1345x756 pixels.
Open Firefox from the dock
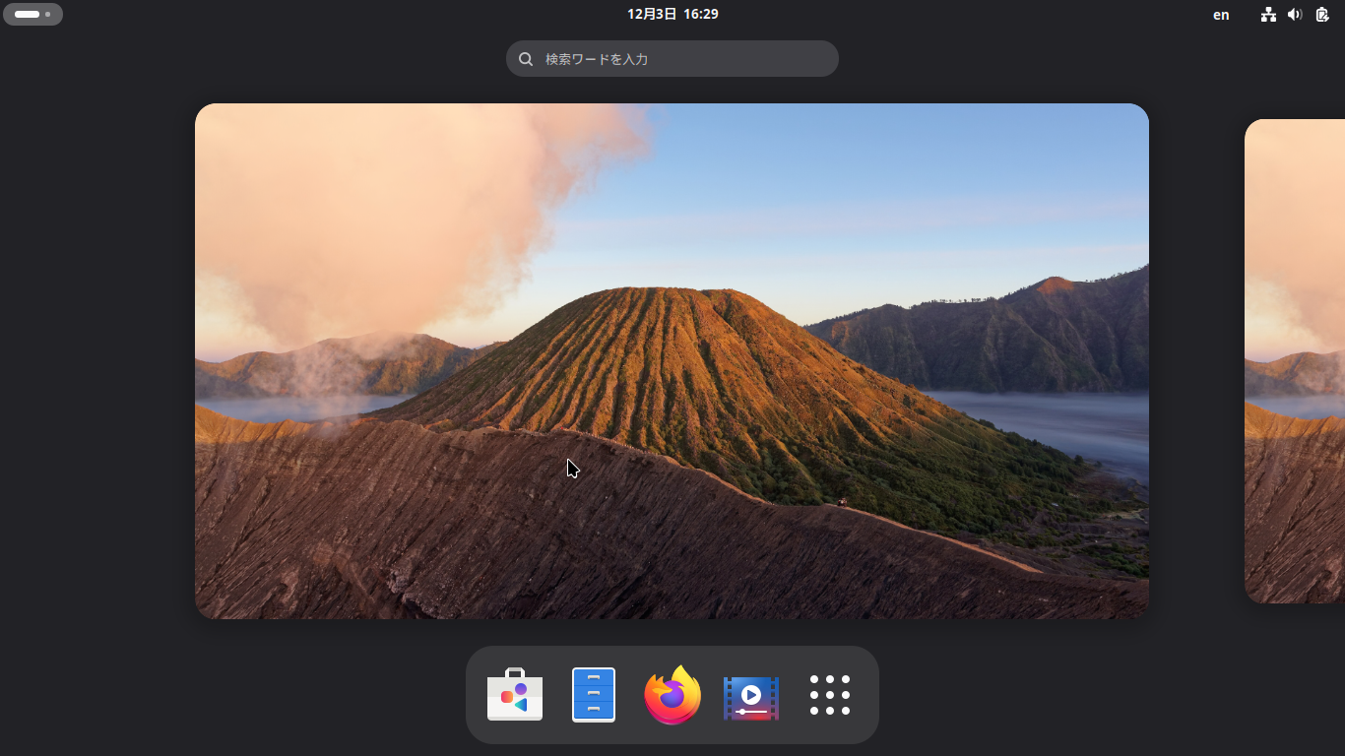point(672,695)
